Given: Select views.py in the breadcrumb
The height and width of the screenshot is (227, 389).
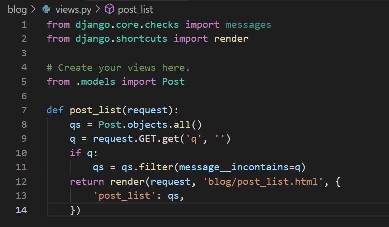Looking at the screenshot, I should pos(73,10).
